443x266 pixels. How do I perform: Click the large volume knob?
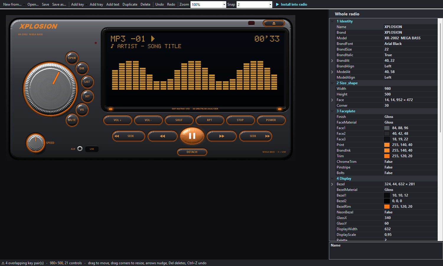coord(50,89)
